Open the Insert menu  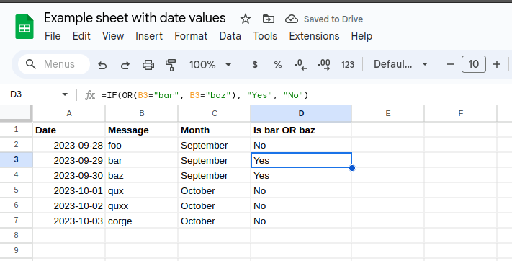tap(149, 36)
